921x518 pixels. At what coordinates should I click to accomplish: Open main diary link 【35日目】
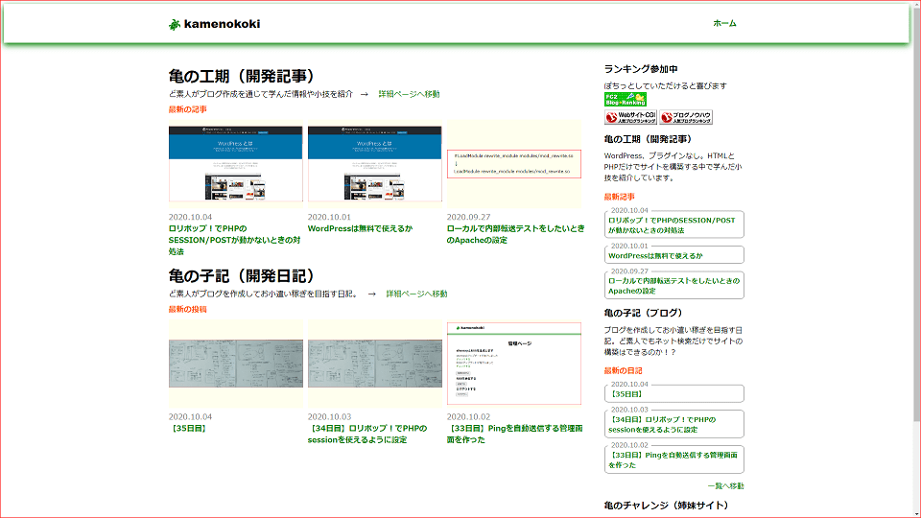(x=187, y=428)
